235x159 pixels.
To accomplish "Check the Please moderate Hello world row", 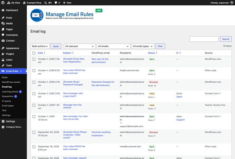I will point(34,133).
